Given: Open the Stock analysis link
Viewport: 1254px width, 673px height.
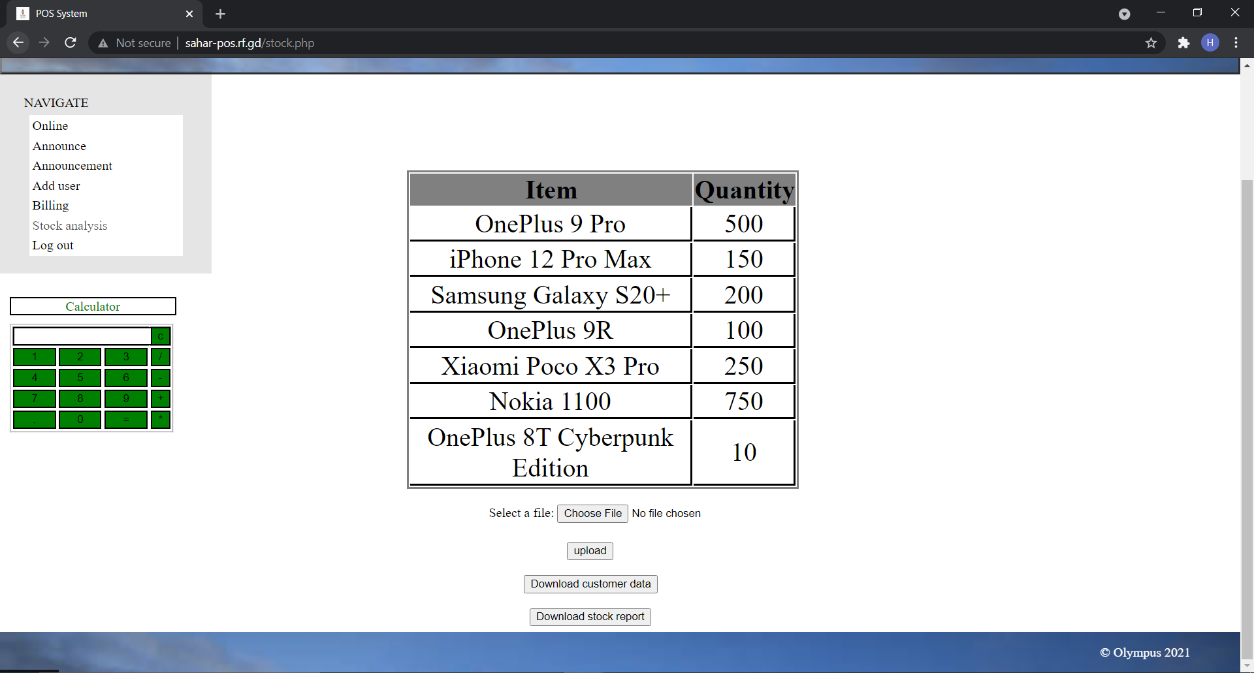Looking at the screenshot, I should point(70,226).
